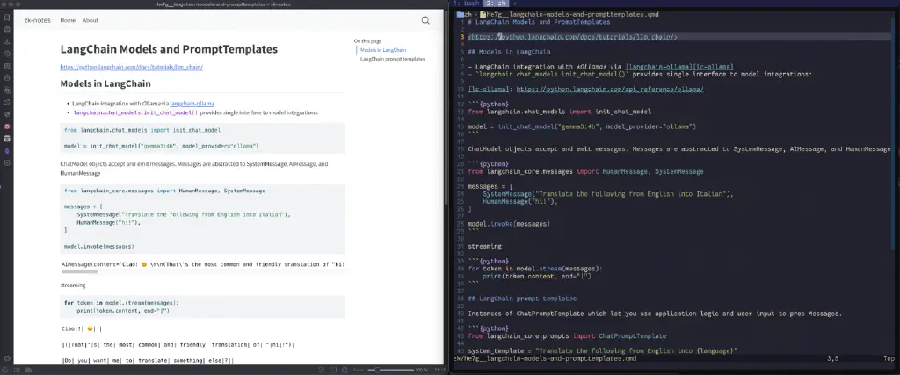This screenshot has height=375, width=900.
Task: Open the History panel in sidebar
Action: (x=7, y=54)
